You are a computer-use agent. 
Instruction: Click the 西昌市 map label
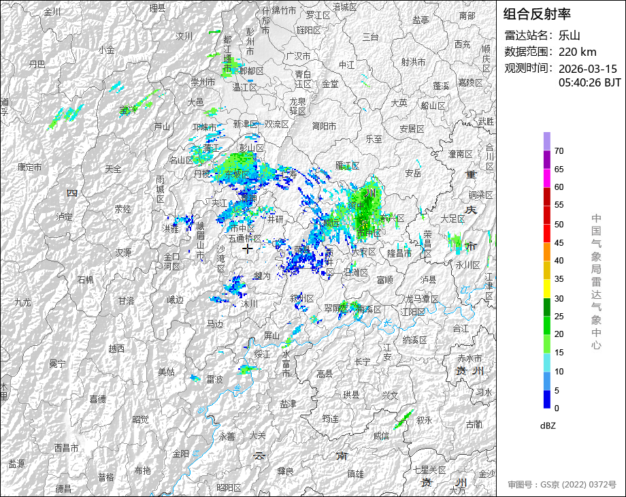[66, 448]
